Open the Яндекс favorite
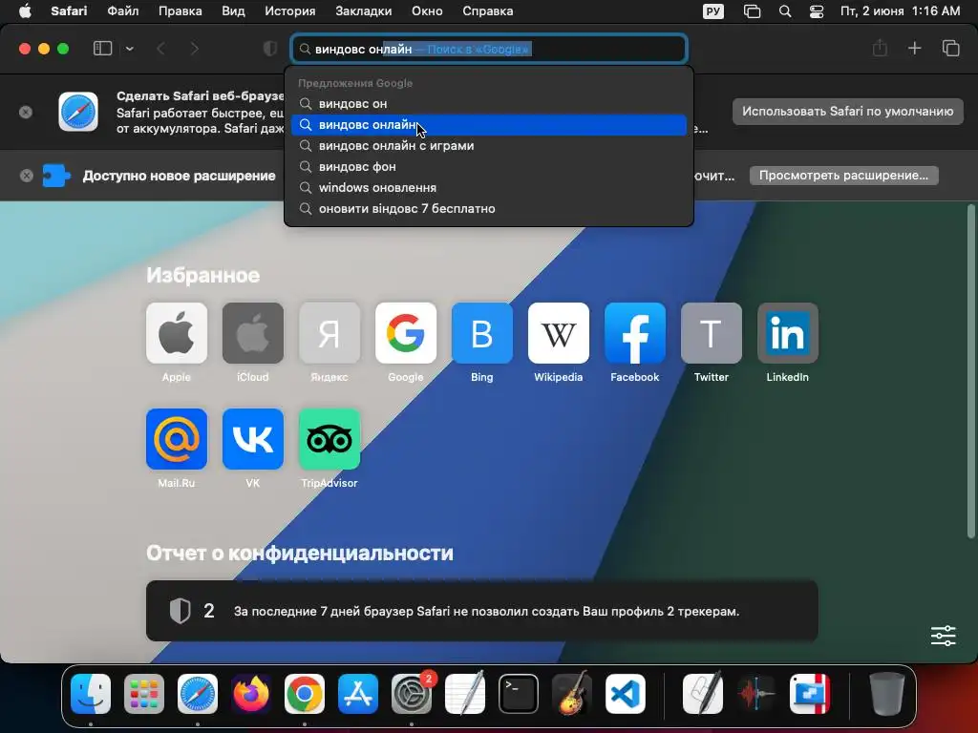Viewport: 978px width, 733px height. [330, 333]
